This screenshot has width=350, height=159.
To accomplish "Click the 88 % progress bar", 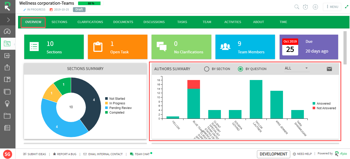I will pyautogui.click(x=91, y=3).
